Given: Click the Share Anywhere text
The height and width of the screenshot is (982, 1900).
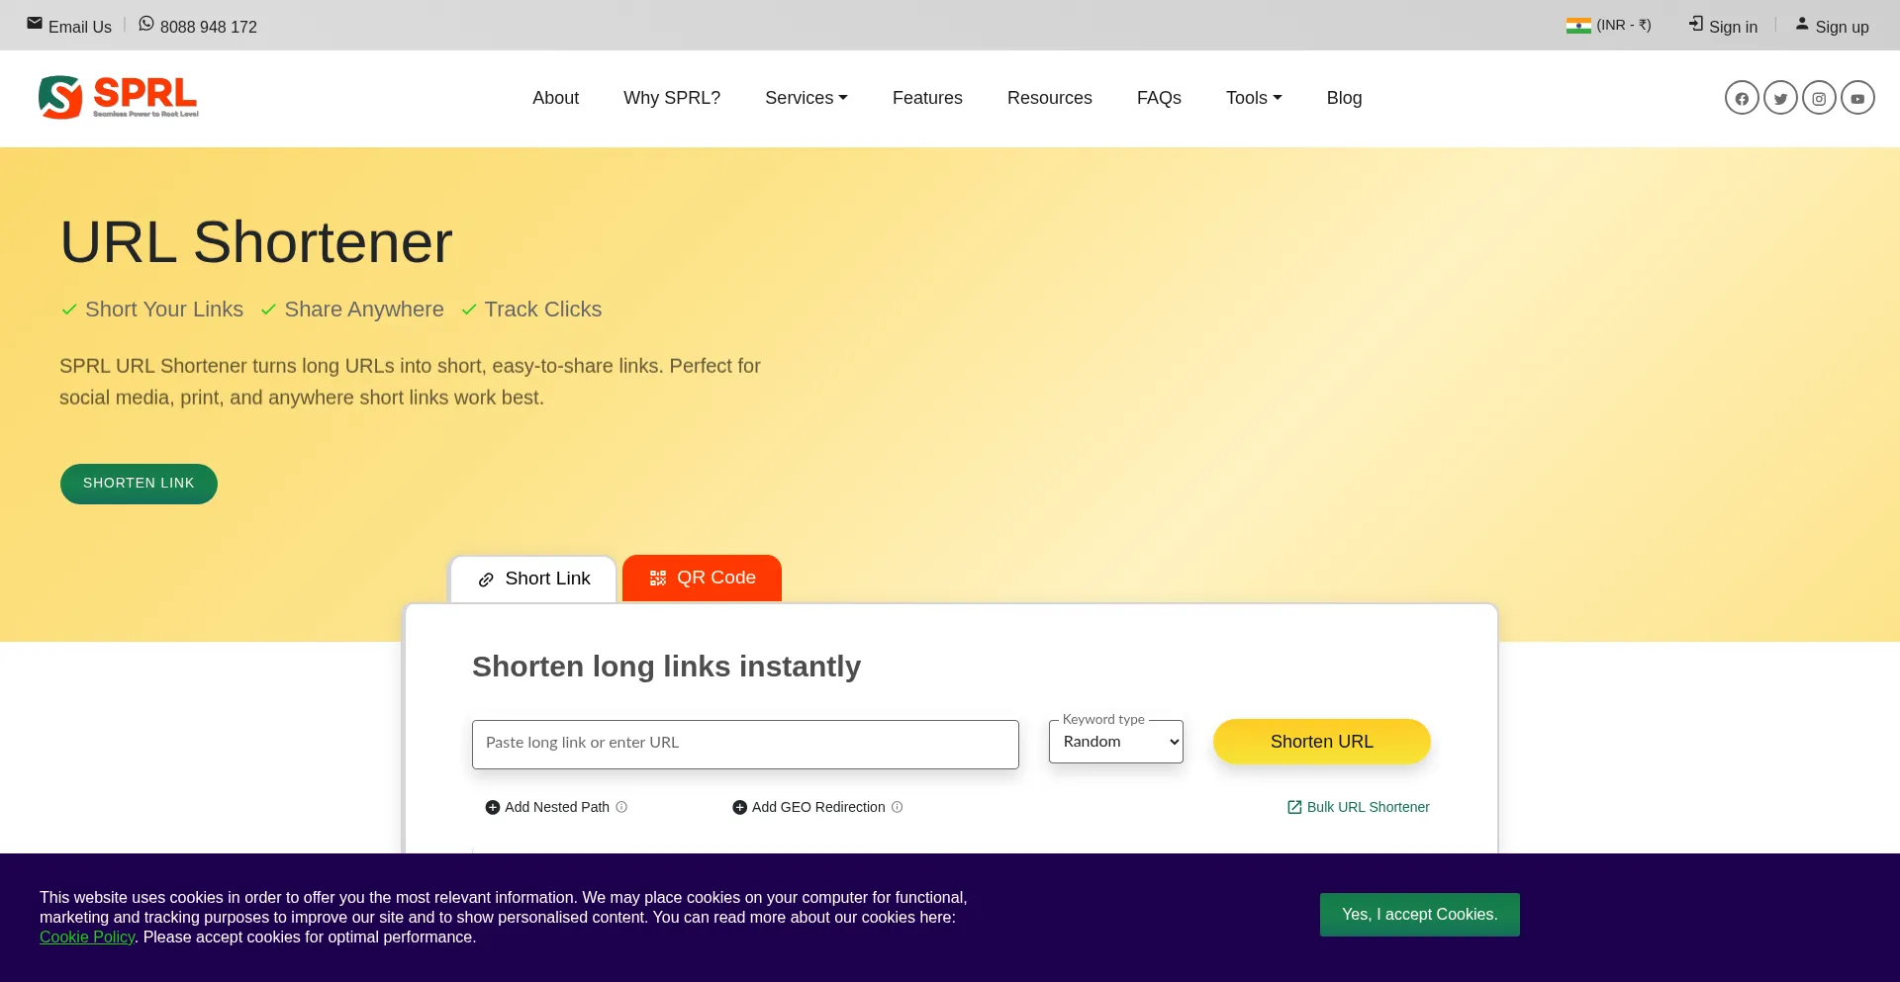Looking at the screenshot, I should coord(364,310).
